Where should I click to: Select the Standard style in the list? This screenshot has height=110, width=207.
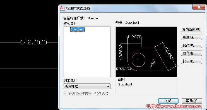coord(78,29)
